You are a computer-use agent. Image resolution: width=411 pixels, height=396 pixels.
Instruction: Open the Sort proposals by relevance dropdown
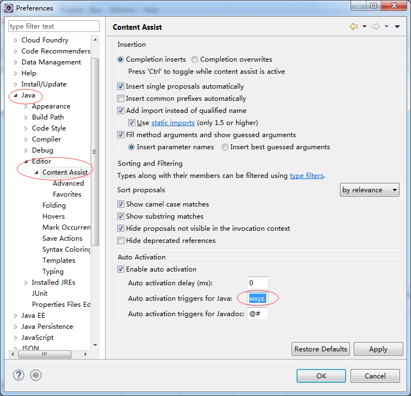(369, 189)
